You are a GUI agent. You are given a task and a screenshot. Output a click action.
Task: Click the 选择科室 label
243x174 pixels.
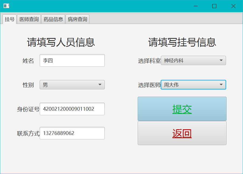click(149, 61)
